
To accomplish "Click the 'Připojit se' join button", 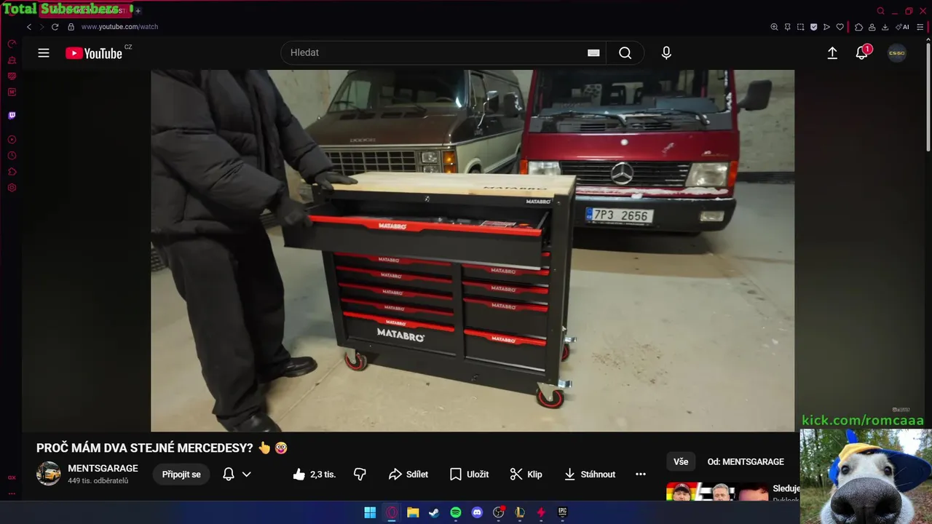I will pyautogui.click(x=181, y=475).
